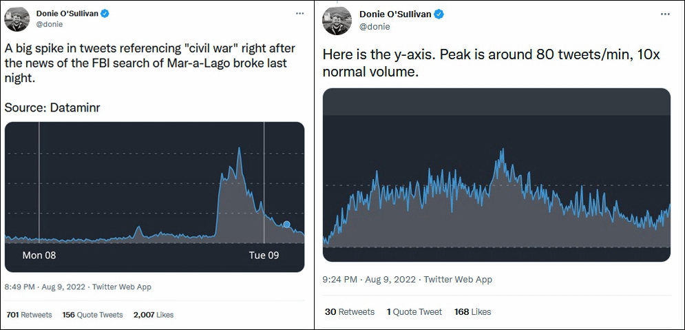Open the civil war spike chart image
Screen dimensions: 685x330
click(x=155, y=196)
